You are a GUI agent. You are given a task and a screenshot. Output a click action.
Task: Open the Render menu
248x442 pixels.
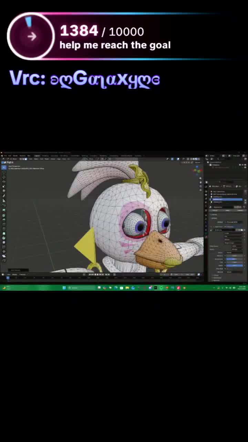15,156
